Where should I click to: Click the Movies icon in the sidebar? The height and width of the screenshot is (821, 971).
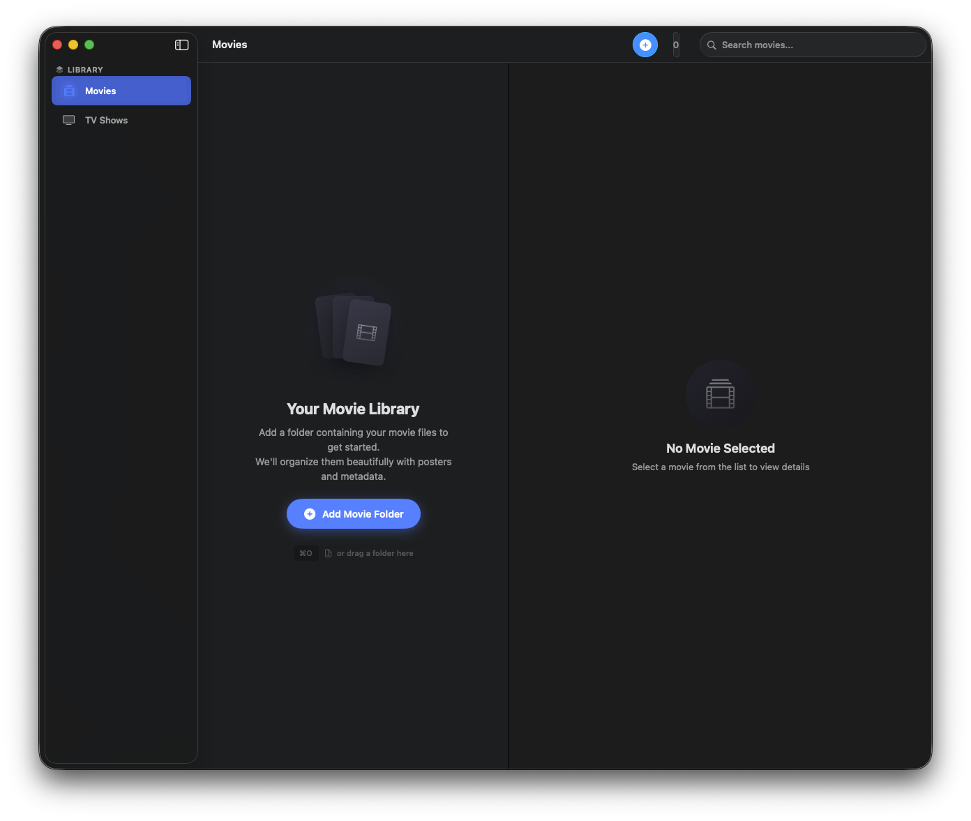69,91
